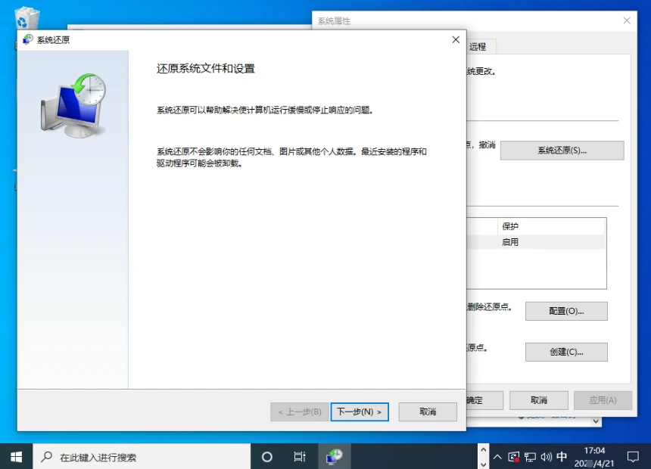
Task: Click the Chinese IME (中) indicator
Action: pos(562,457)
